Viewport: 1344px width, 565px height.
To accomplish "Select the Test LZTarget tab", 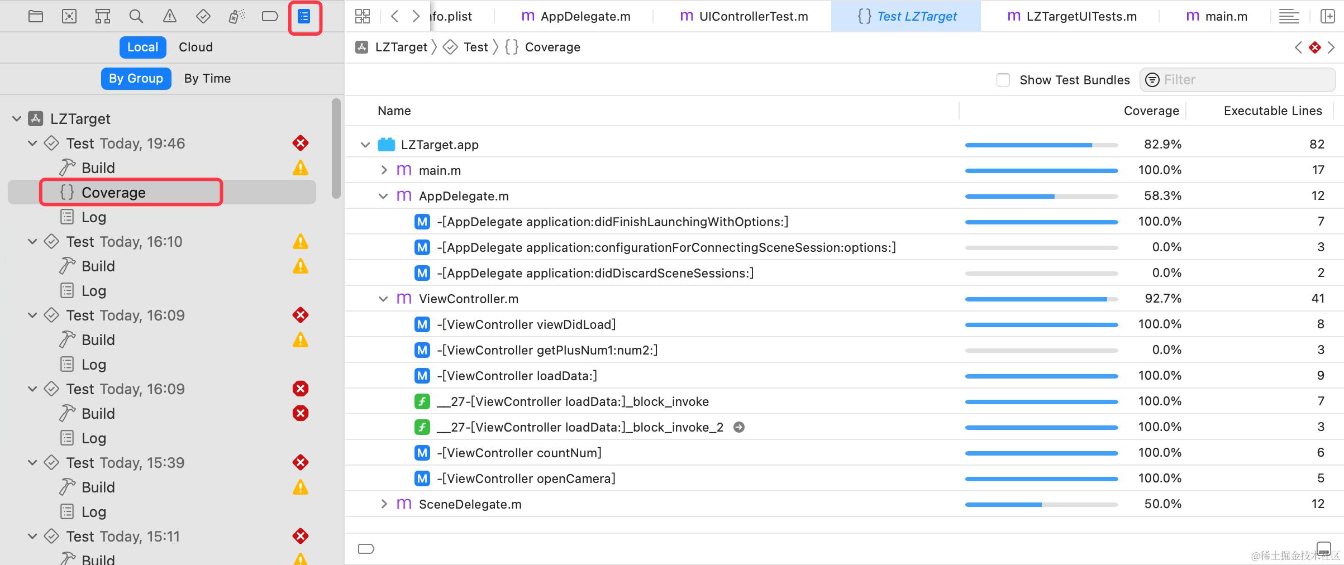I will (906, 16).
